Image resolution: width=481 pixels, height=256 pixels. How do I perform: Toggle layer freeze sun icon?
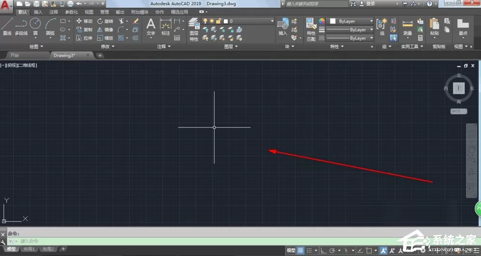212,21
